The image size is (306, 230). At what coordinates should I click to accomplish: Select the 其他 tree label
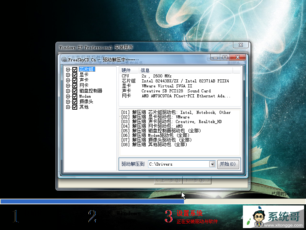(84, 107)
